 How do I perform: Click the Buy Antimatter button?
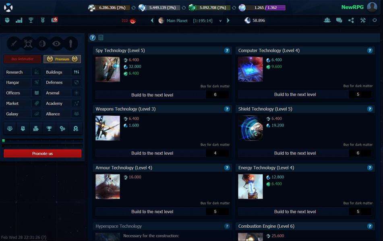(23, 59)
